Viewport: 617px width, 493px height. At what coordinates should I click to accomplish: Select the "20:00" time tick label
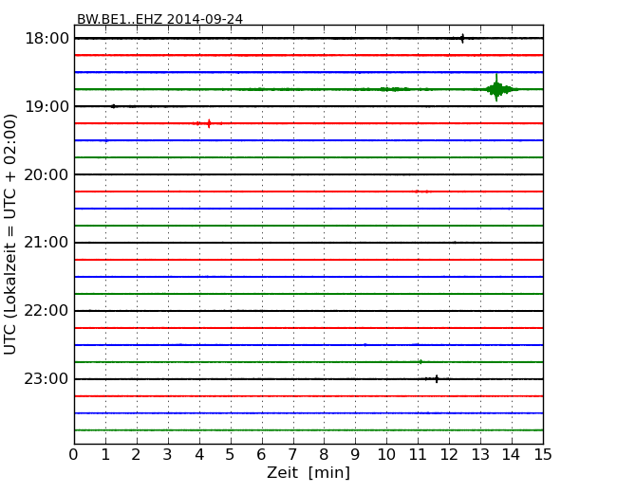click(47, 174)
